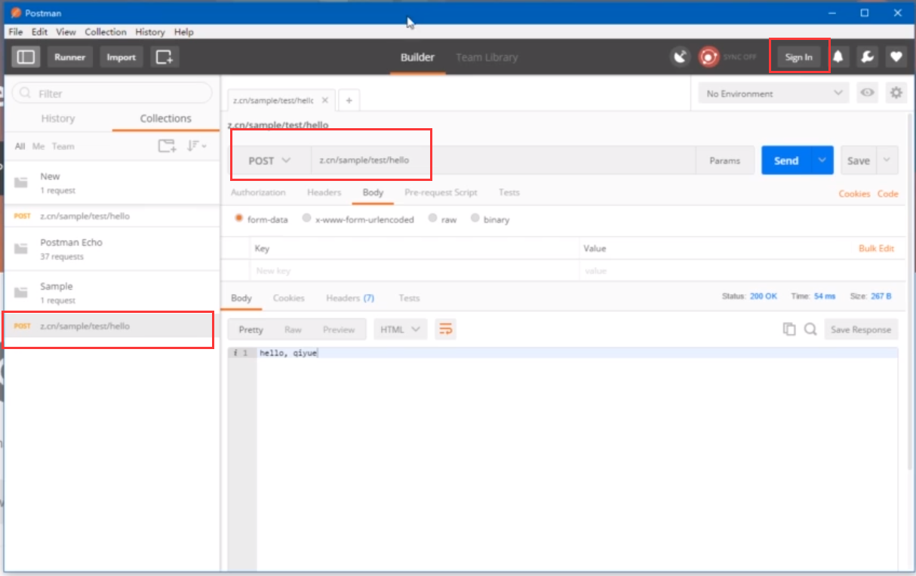Open the No Environment dropdown

point(774,93)
